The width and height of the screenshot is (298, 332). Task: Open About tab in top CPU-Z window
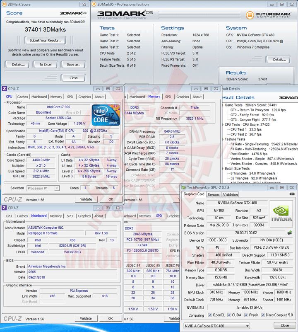click(99, 97)
